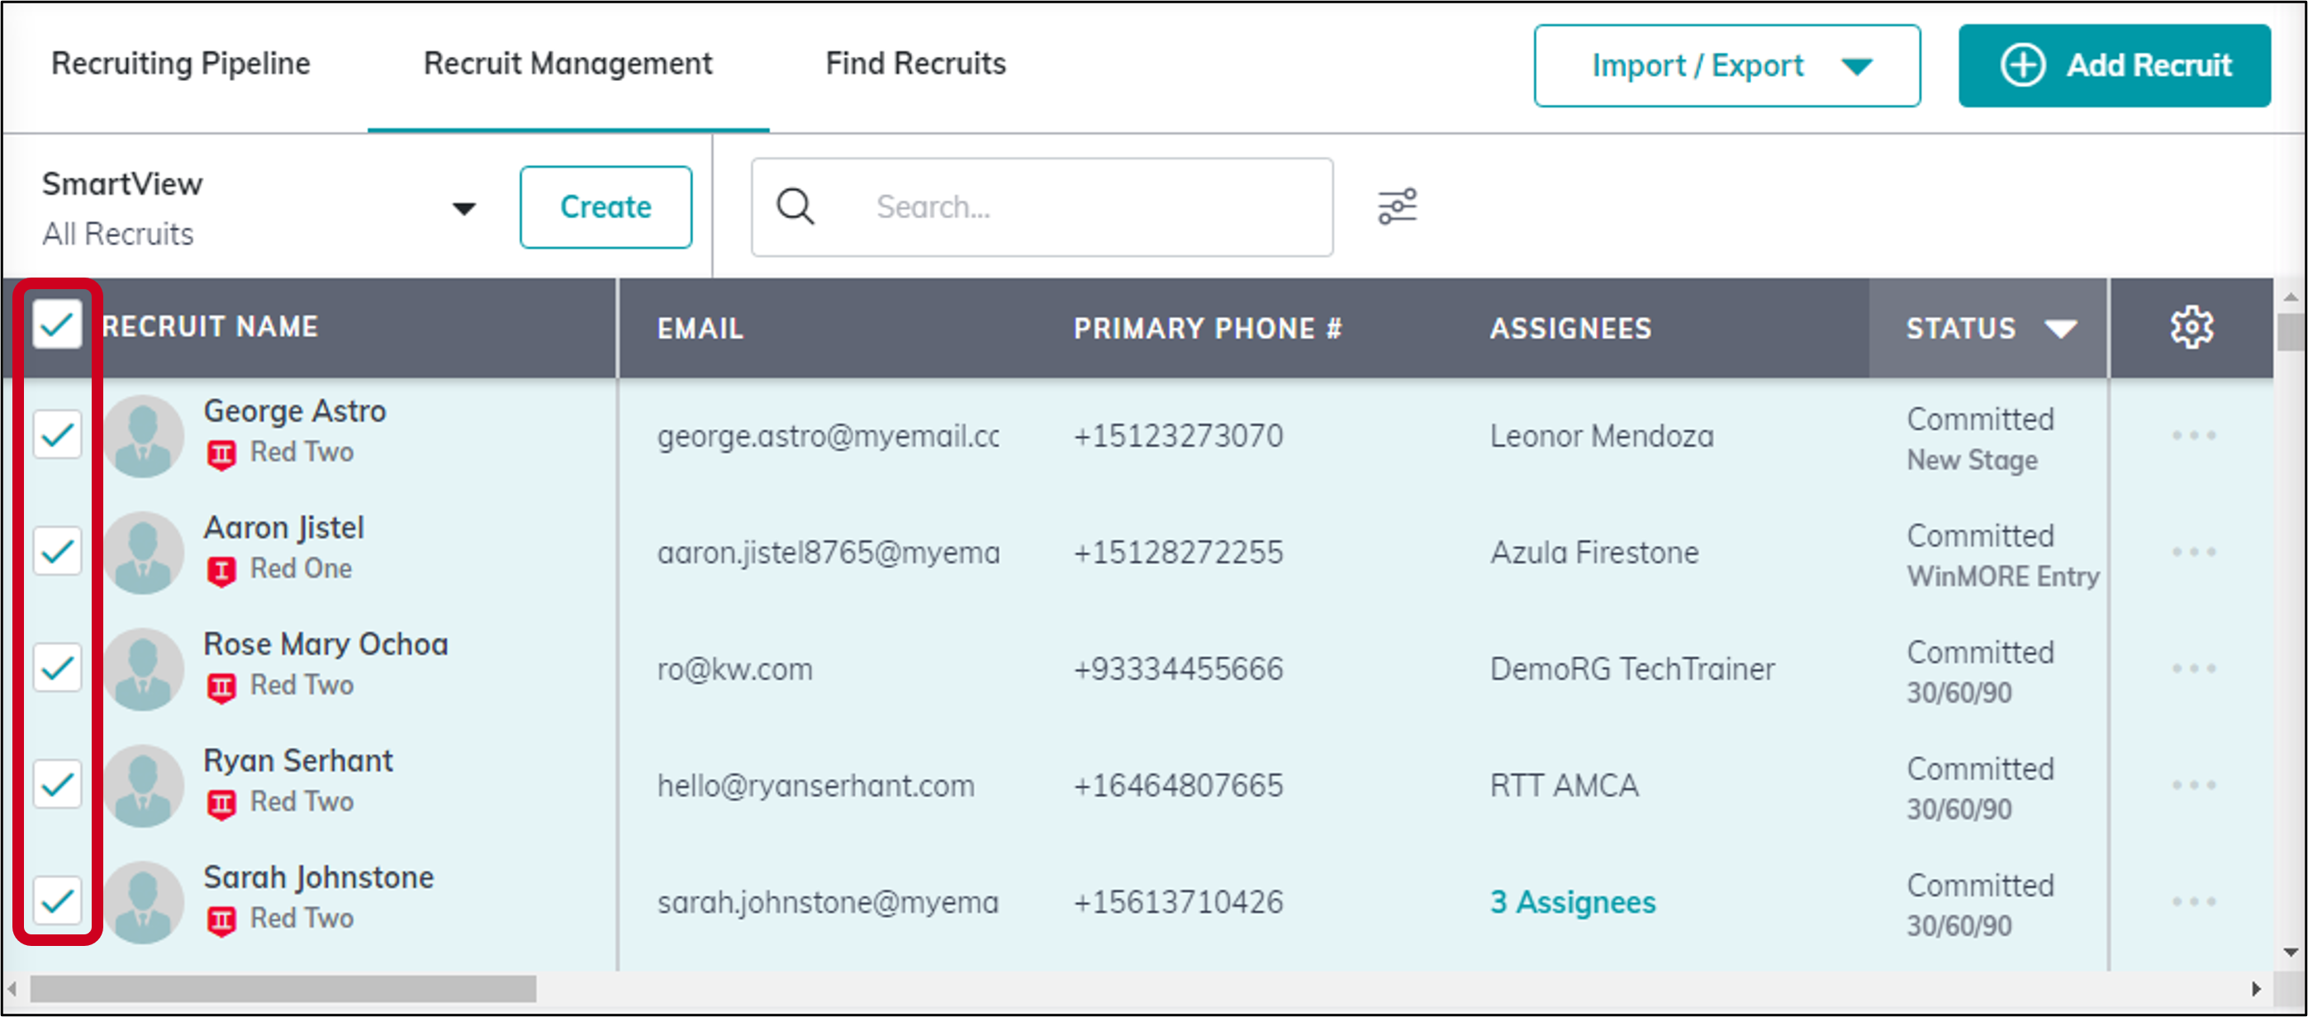Switch to the Recruiting Pipeline tab

(x=180, y=64)
